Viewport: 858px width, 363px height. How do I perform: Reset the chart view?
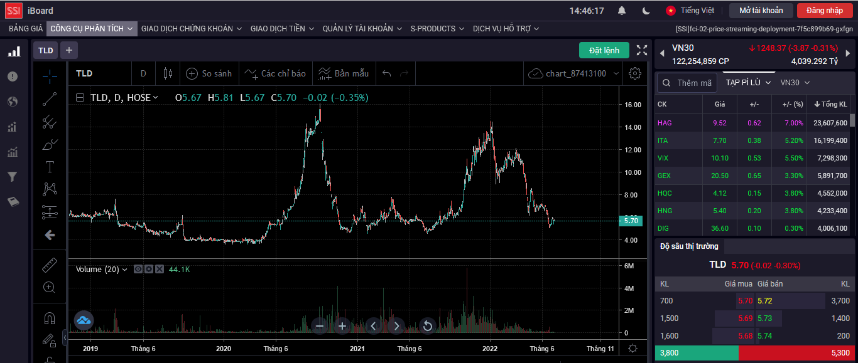click(427, 326)
